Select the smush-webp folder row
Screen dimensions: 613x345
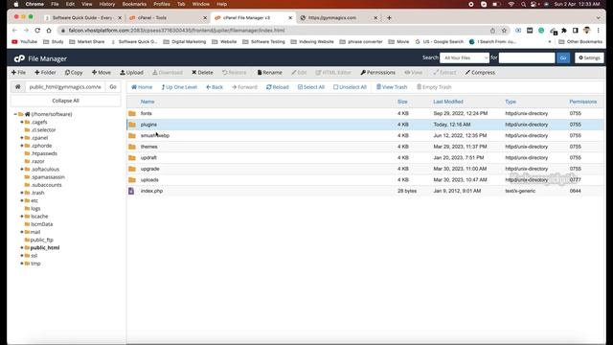tap(365, 135)
